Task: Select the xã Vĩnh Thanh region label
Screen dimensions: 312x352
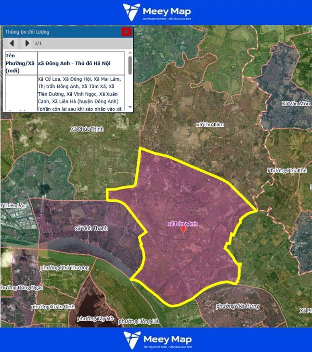Action: 91,228
